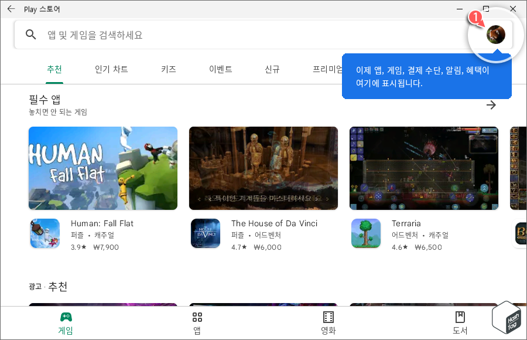Minimize the Play 스토어 window
The image size is (527, 340).
click(460, 9)
